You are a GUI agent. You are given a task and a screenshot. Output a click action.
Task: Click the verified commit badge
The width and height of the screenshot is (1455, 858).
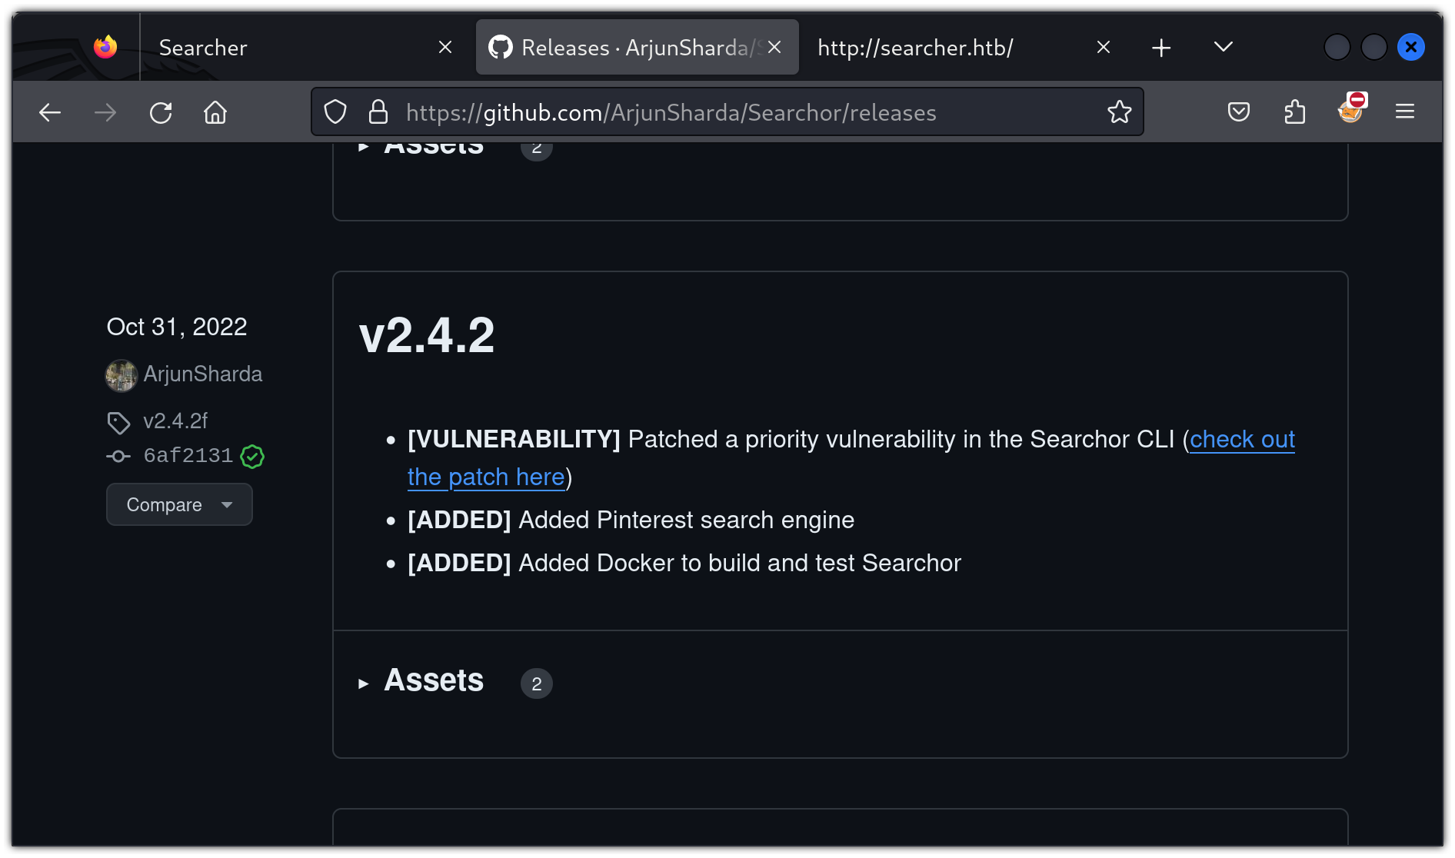(x=252, y=457)
